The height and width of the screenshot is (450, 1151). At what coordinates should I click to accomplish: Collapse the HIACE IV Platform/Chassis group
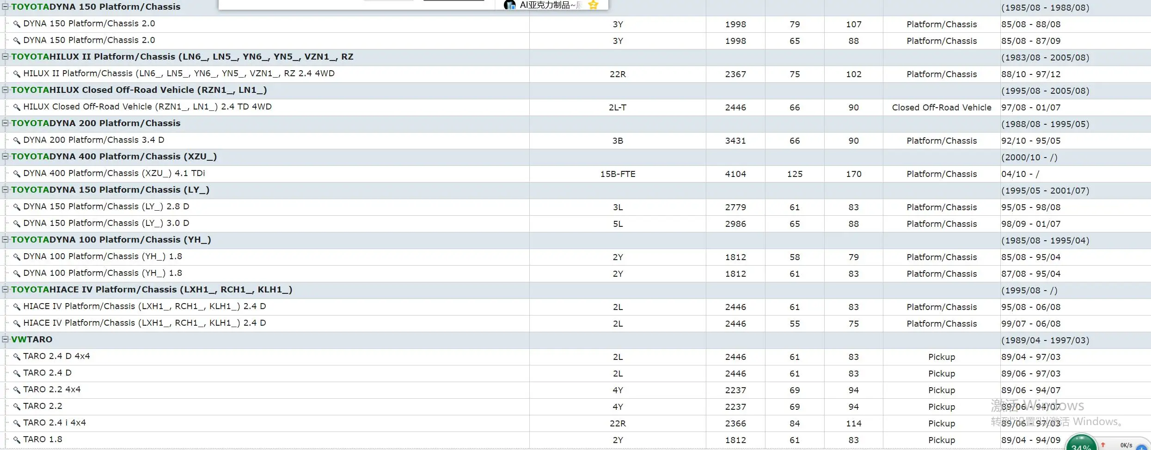click(6, 289)
